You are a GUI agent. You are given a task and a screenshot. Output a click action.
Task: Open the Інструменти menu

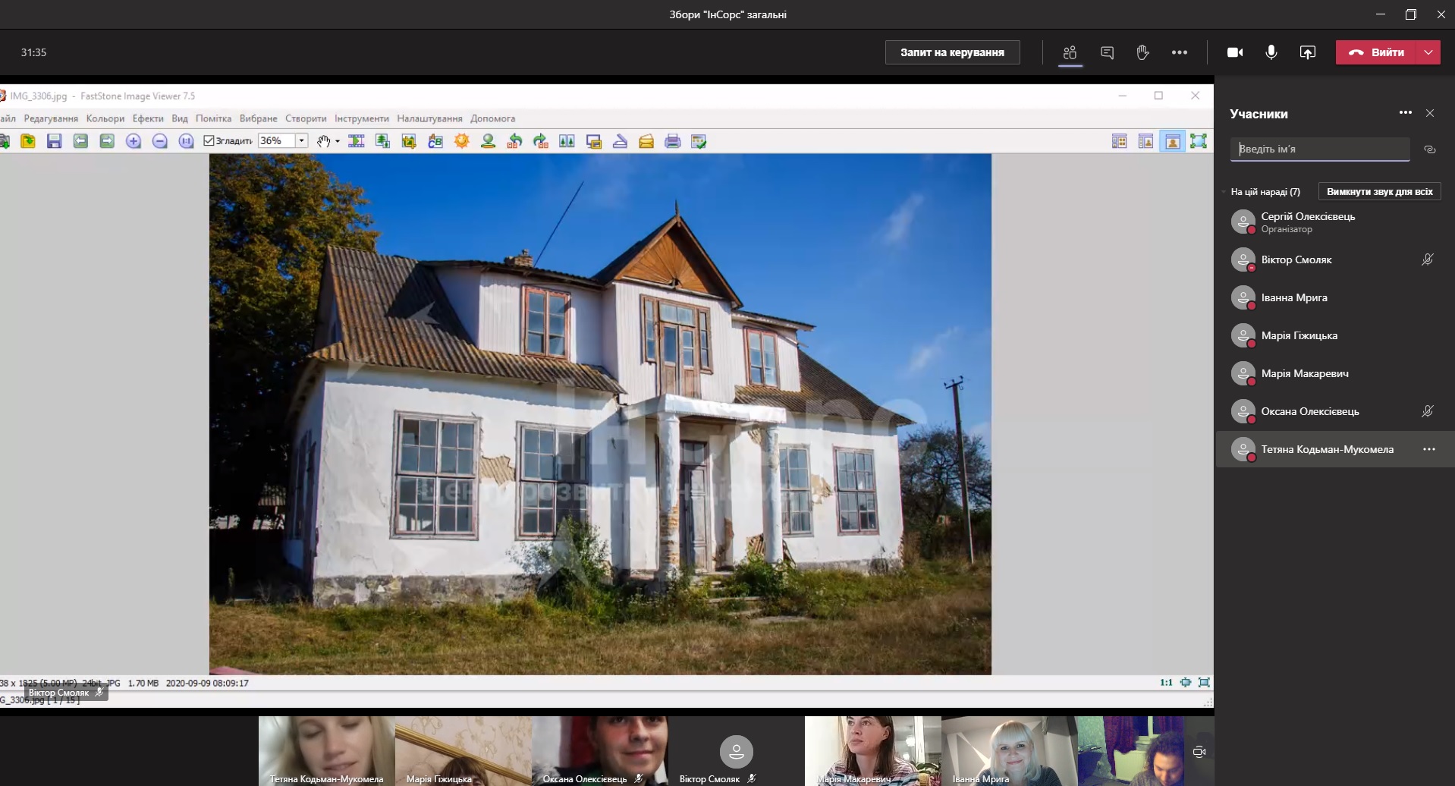pos(361,118)
